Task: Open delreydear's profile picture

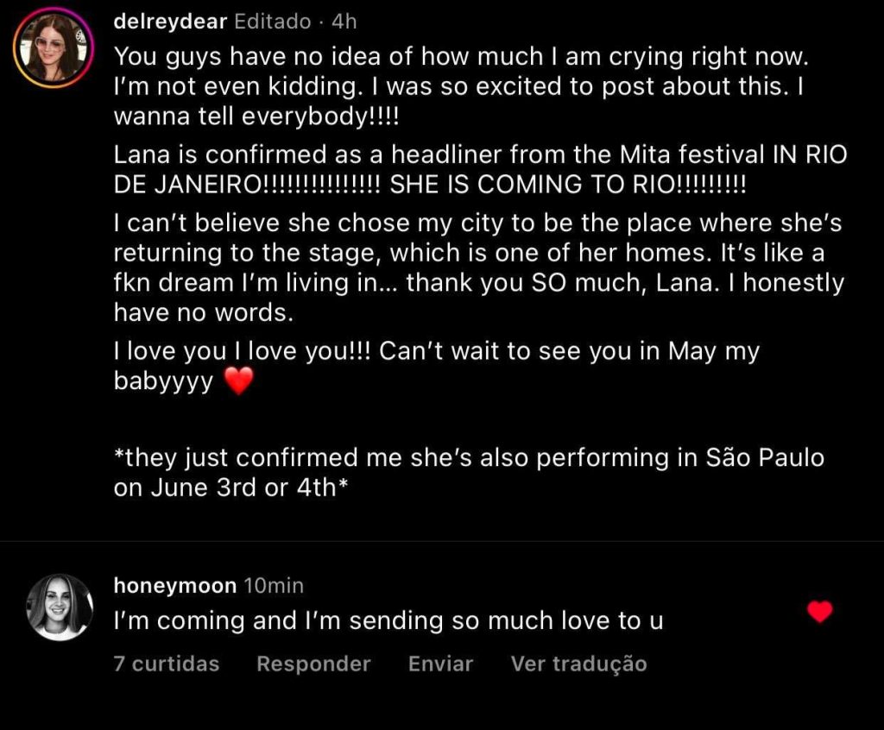Action: (x=53, y=51)
